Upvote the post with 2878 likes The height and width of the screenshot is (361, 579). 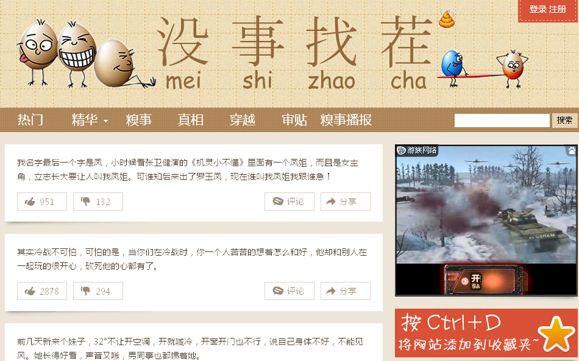coord(42,292)
